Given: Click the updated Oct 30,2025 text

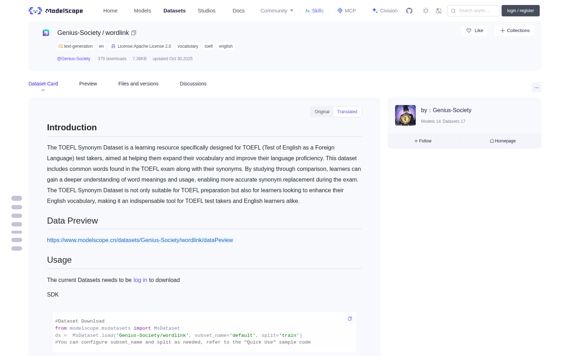Looking at the screenshot, I should coord(173,59).
